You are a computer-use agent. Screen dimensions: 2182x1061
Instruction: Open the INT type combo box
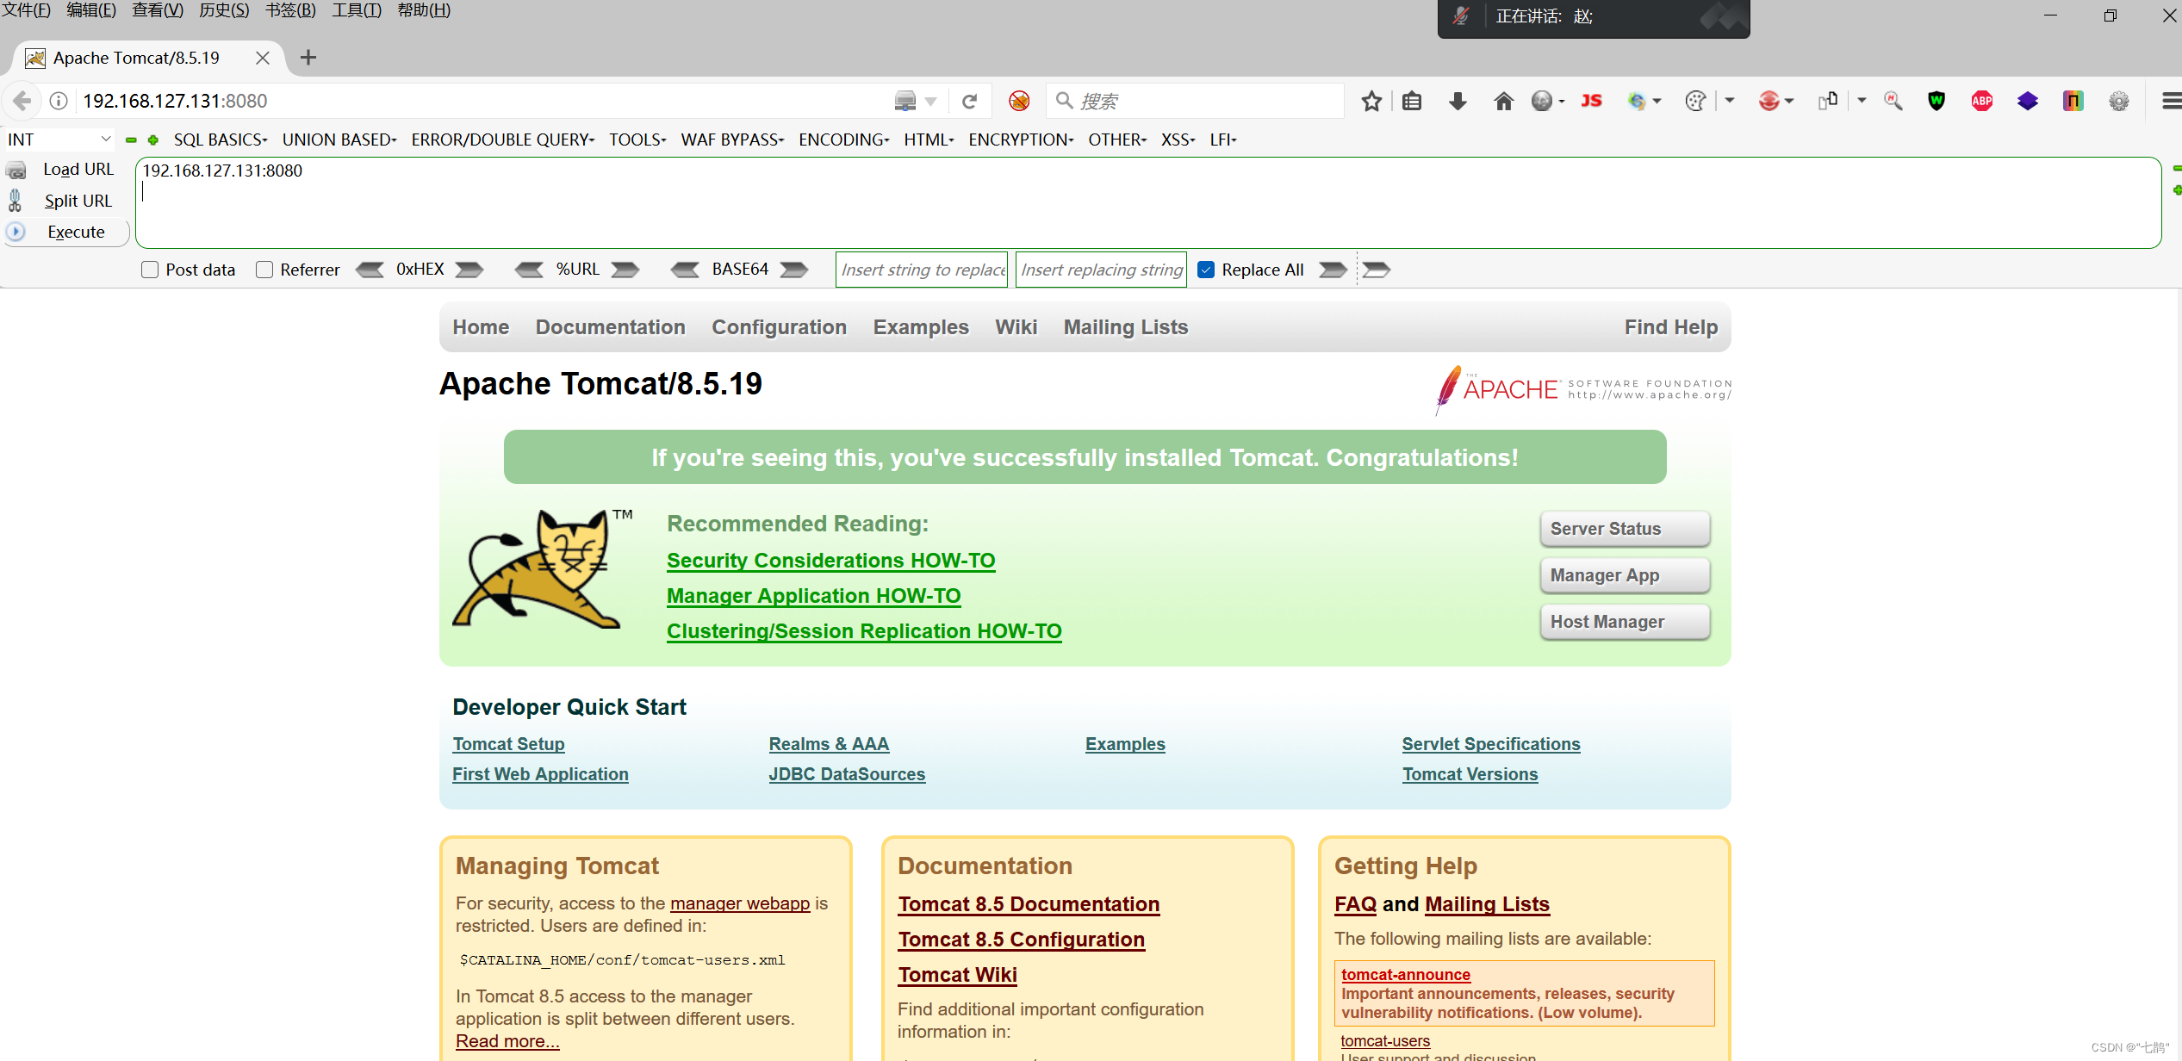pyautogui.click(x=59, y=140)
